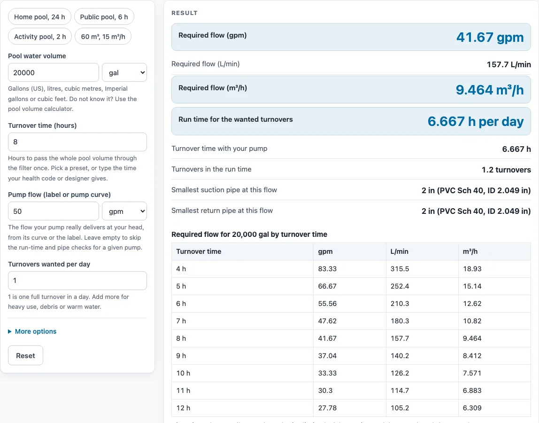Screen dimensions: 539x423
Task: Click the smallest suction pipe size value
Action: (x=476, y=190)
